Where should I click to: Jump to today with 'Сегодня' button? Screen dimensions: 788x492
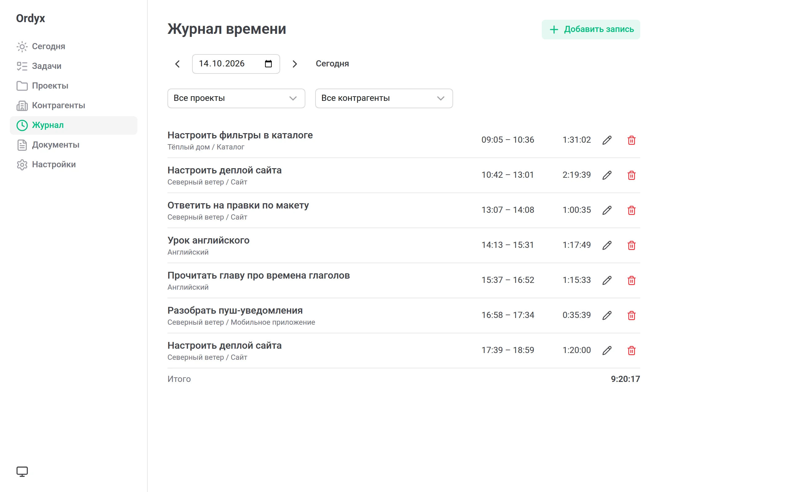click(332, 64)
